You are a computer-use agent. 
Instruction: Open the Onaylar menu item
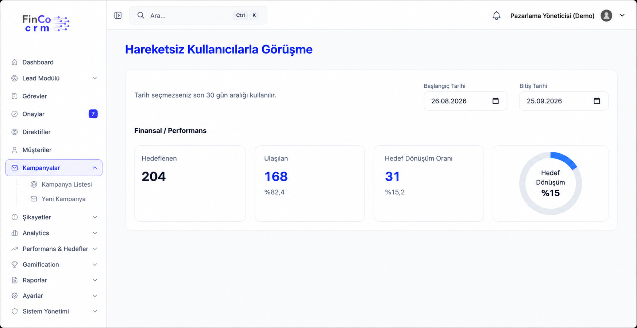(54, 114)
